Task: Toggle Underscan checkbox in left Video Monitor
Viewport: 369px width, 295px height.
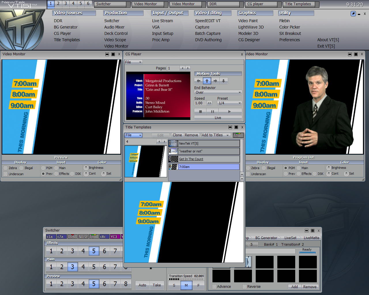Action: (x=5, y=174)
